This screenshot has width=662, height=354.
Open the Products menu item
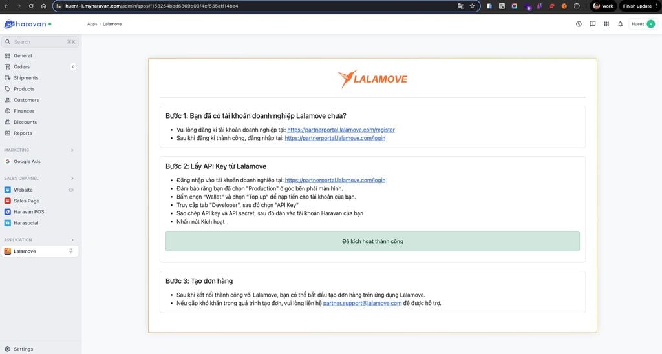click(24, 89)
